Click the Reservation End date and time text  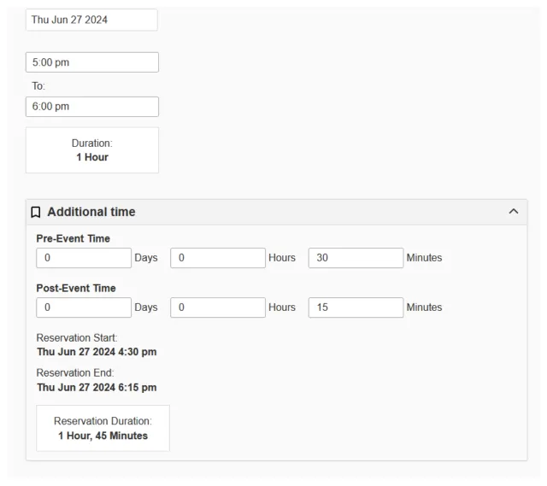pyautogui.click(x=97, y=387)
